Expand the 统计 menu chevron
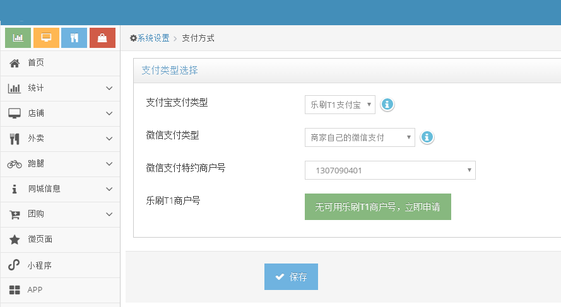The width and height of the screenshot is (561, 307). [109, 88]
